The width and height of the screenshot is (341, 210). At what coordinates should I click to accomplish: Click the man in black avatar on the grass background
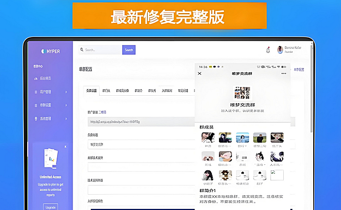click(x=260, y=138)
